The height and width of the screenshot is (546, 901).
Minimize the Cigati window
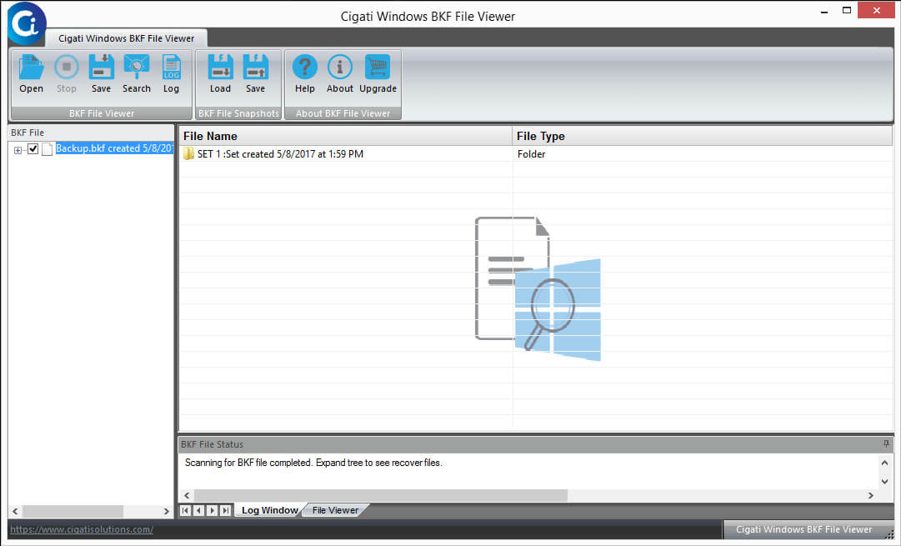[824, 10]
